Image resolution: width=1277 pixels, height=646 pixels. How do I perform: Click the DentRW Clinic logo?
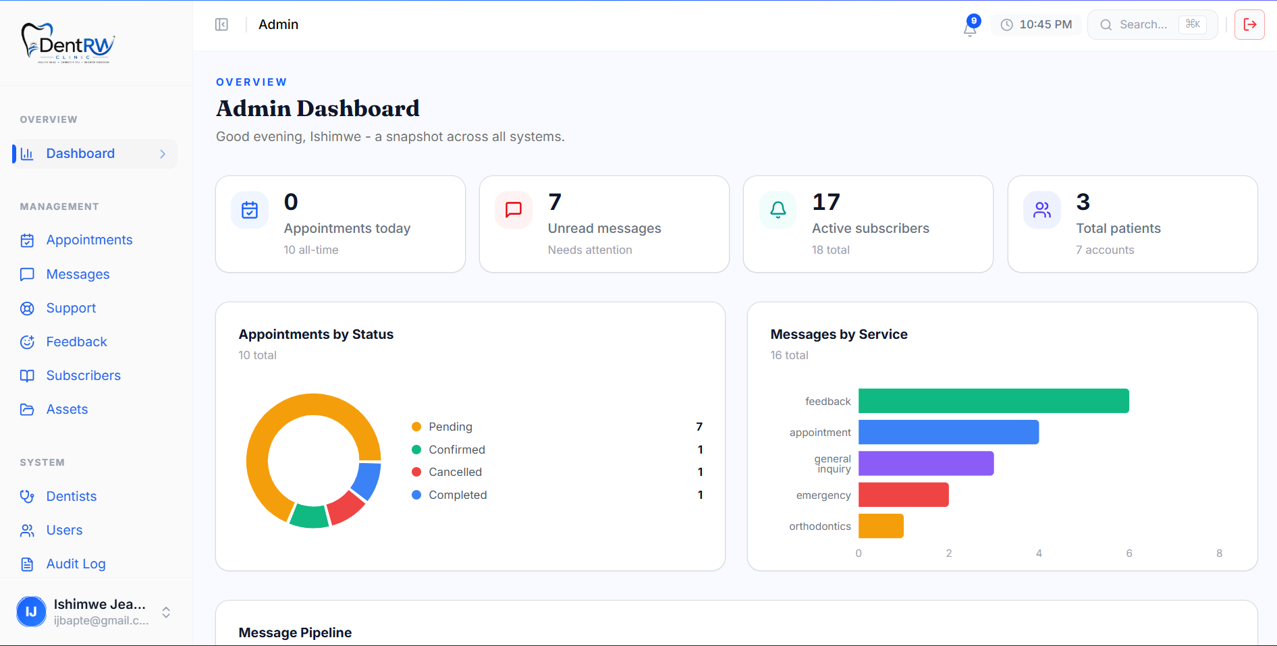(68, 43)
